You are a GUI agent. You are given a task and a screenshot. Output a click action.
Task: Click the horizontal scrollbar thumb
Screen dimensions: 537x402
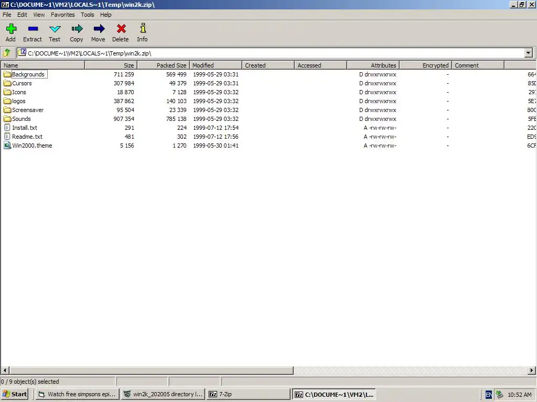point(151,370)
